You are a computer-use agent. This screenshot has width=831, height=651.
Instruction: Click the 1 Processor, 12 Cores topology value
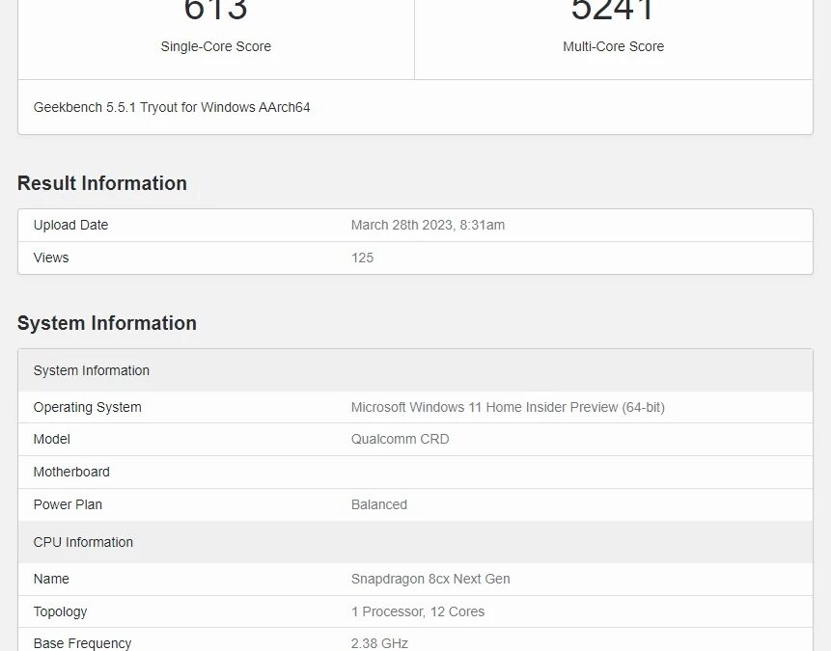tap(418, 611)
